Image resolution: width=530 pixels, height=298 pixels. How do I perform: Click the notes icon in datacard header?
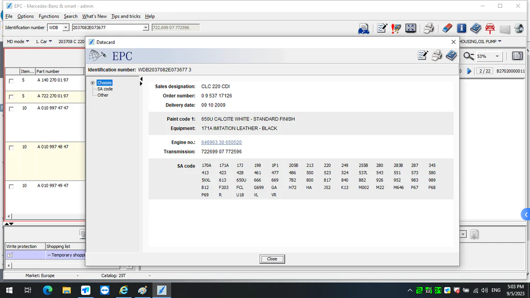423,56
